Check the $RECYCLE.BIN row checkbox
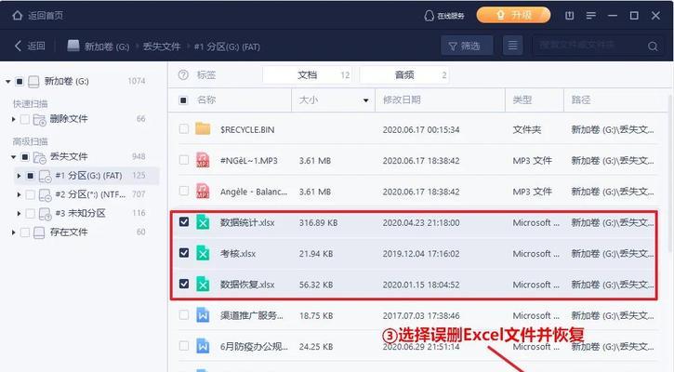674x372 pixels. click(x=183, y=128)
